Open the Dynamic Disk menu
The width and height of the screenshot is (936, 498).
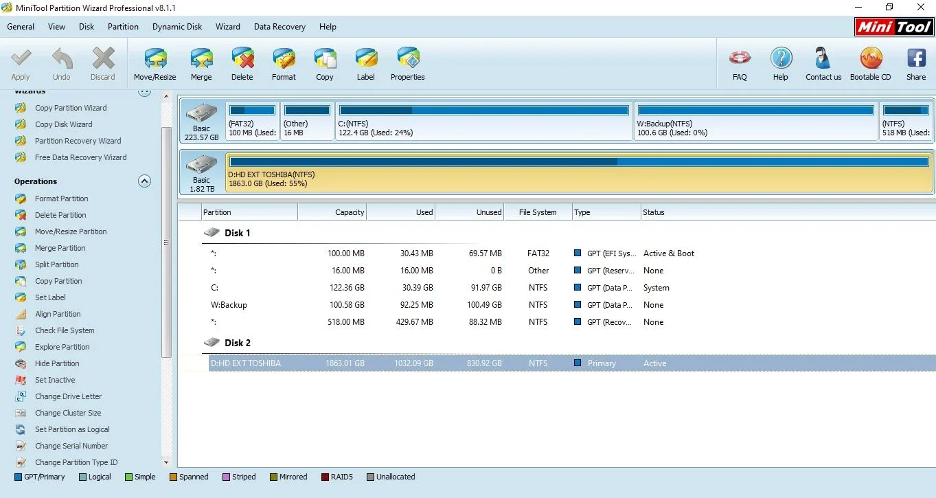[177, 27]
